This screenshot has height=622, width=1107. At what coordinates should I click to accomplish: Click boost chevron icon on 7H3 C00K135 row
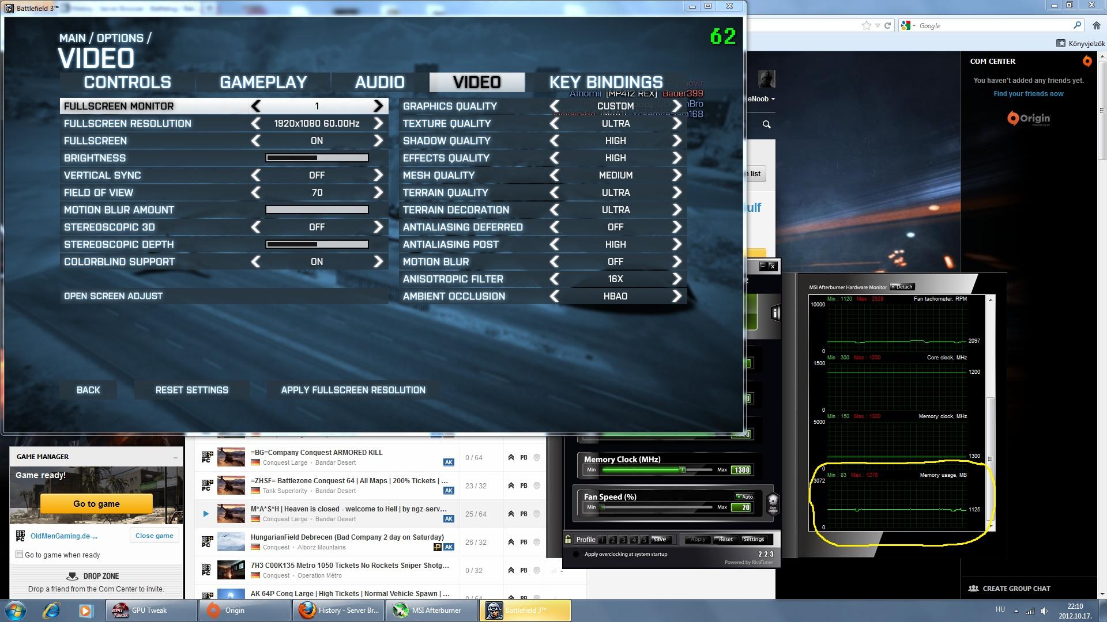[x=511, y=570]
